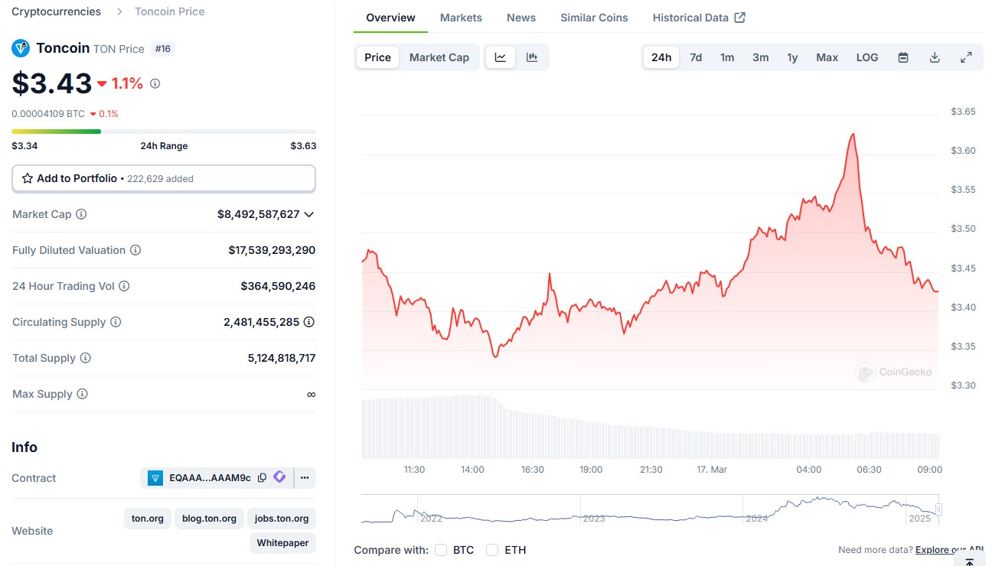The height and width of the screenshot is (566, 992).
Task: Switch to candlestick chart view icon
Action: point(532,57)
